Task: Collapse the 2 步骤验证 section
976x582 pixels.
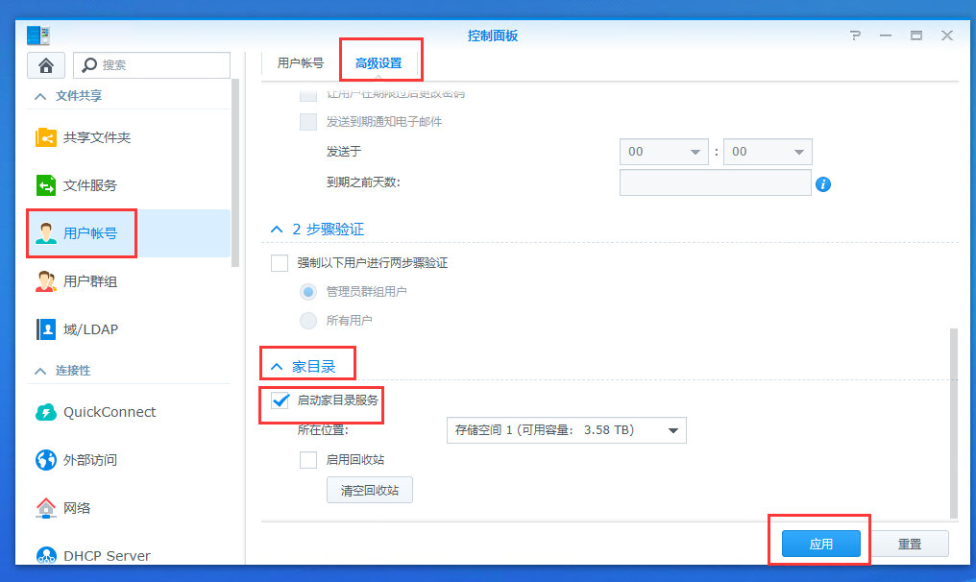Action: 277,230
